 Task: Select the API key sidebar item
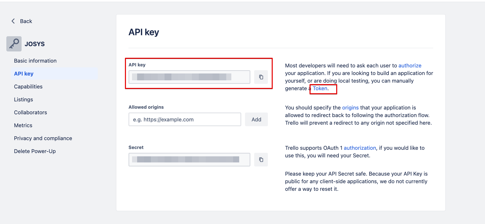pos(24,74)
